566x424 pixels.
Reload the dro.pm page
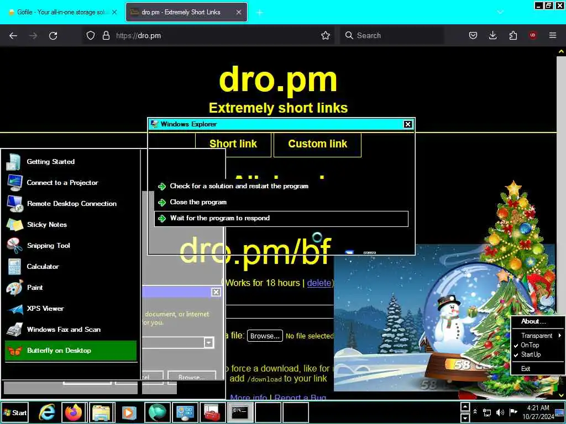[53, 35]
